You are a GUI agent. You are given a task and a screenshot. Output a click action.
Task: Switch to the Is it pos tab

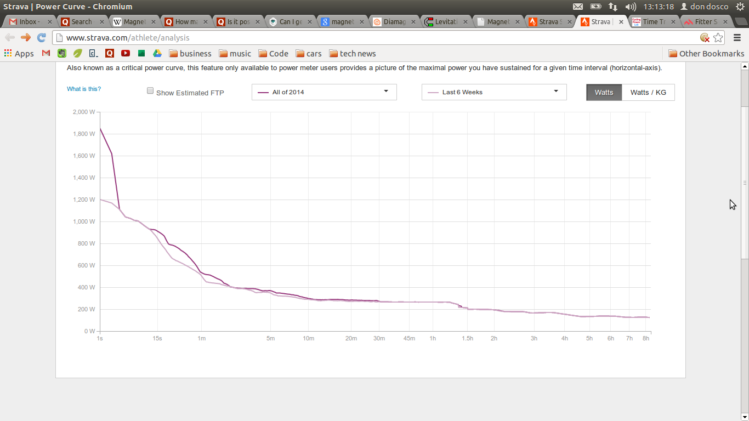[x=238, y=22]
